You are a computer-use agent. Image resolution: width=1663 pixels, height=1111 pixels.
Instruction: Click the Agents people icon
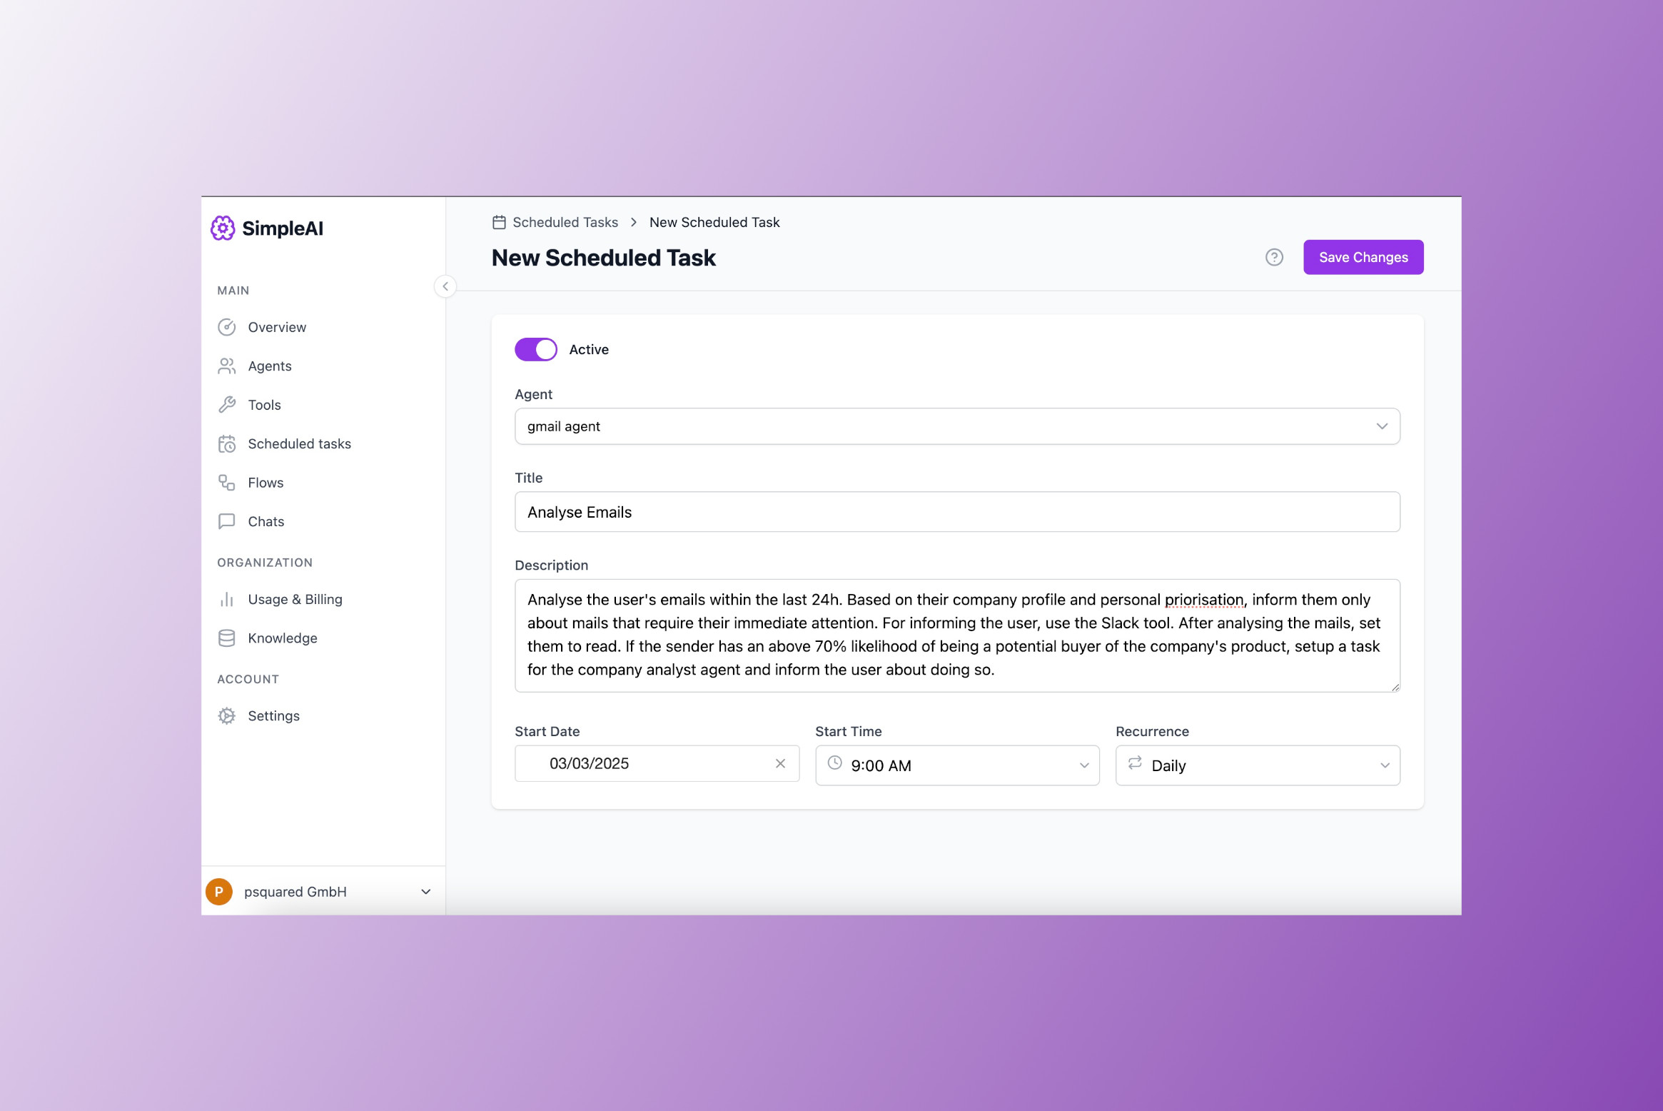[x=226, y=366]
